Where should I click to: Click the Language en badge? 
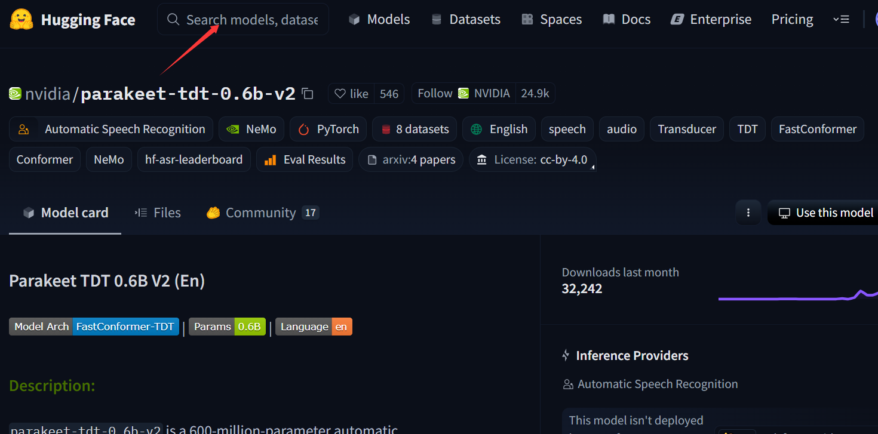(x=314, y=327)
